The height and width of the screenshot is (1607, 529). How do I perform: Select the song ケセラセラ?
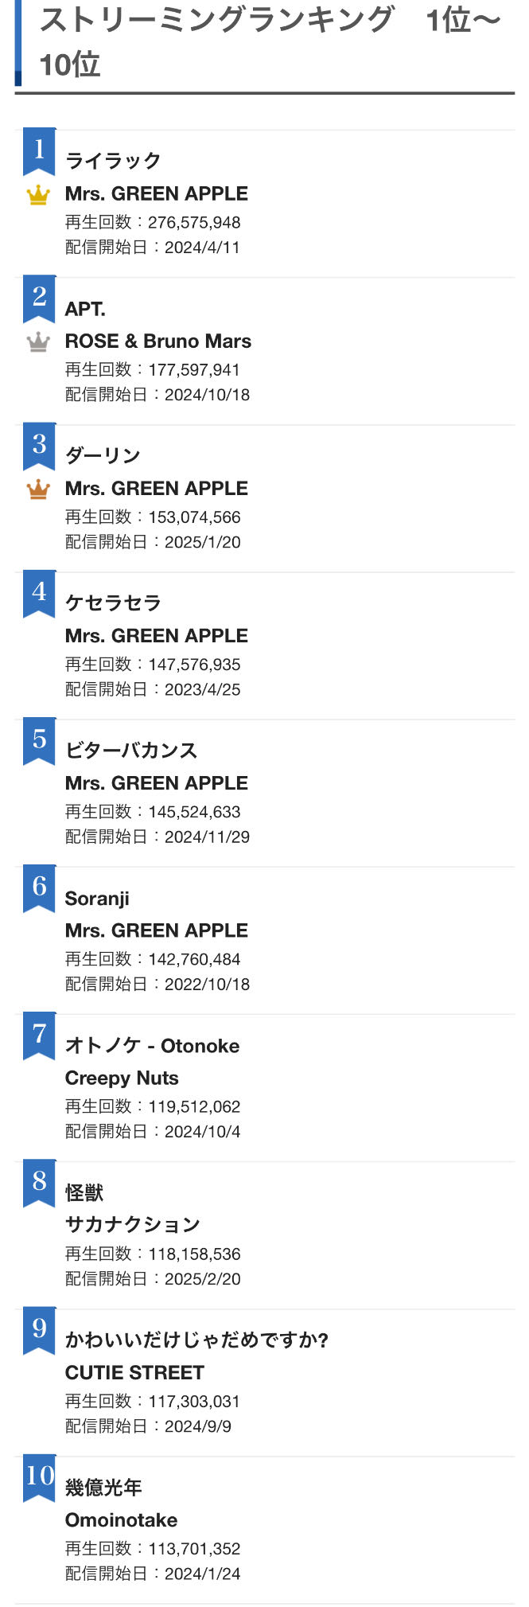pyautogui.click(x=113, y=603)
